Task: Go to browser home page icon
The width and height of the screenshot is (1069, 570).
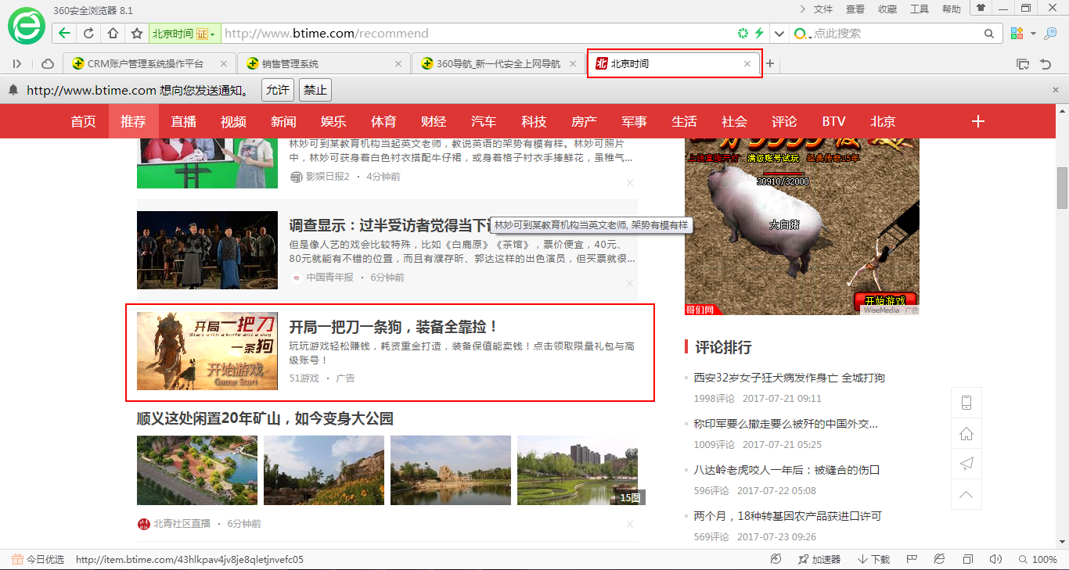Action: point(113,34)
